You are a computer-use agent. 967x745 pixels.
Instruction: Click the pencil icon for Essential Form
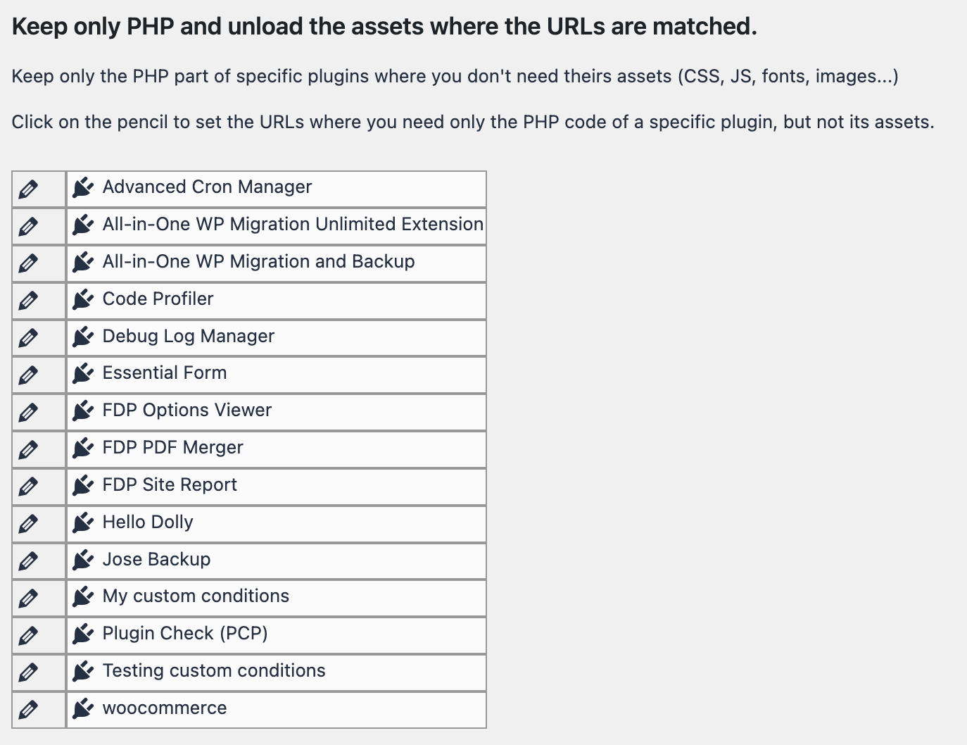[x=29, y=375]
